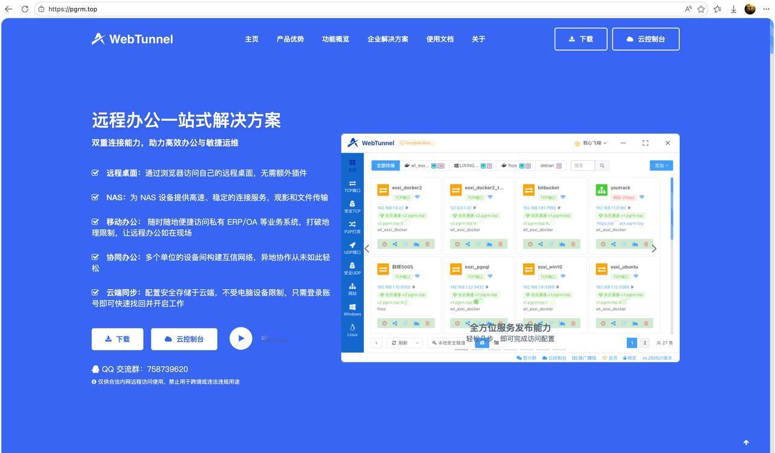The image size is (775, 453).
Task: Open the 功能概览 nav item
Action: [335, 39]
